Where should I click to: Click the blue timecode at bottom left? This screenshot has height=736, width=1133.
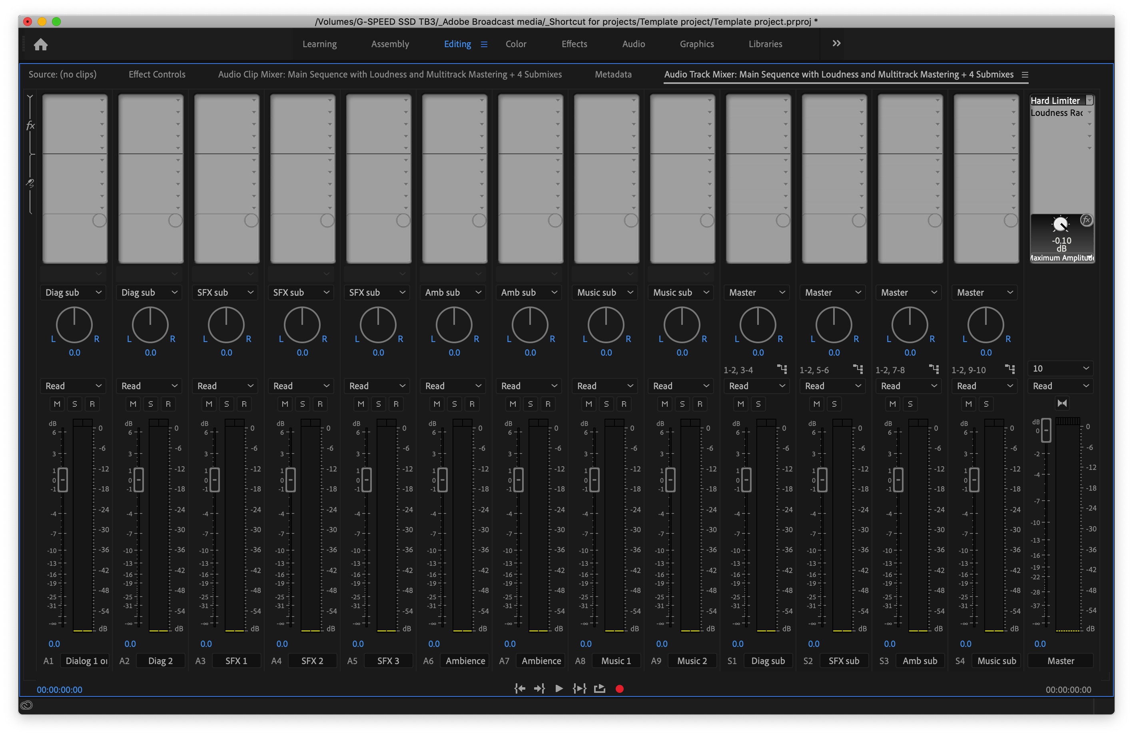pyautogui.click(x=60, y=689)
